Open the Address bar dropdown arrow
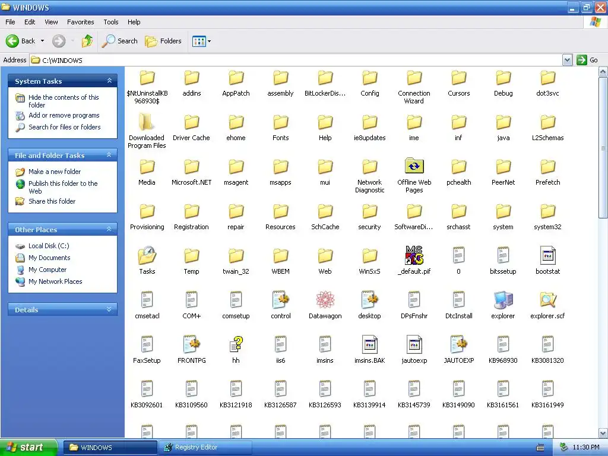This screenshot has width=608, height=456. click(567, 60)
